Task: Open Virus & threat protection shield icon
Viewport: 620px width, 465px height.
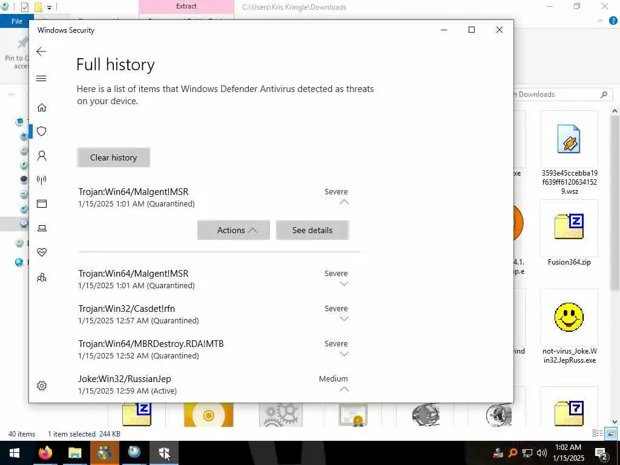Action: click(42, 131)
